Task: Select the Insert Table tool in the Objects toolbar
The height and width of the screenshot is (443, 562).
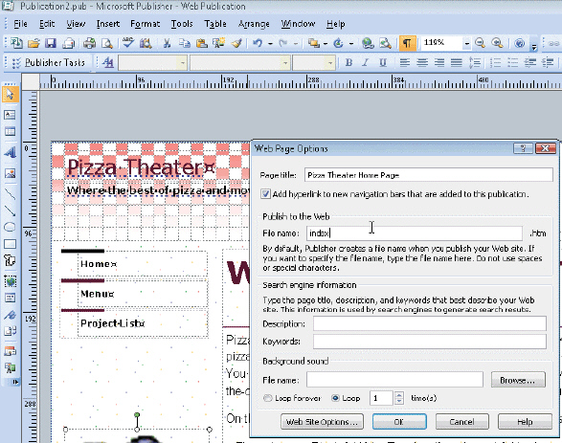Action: 10,132
